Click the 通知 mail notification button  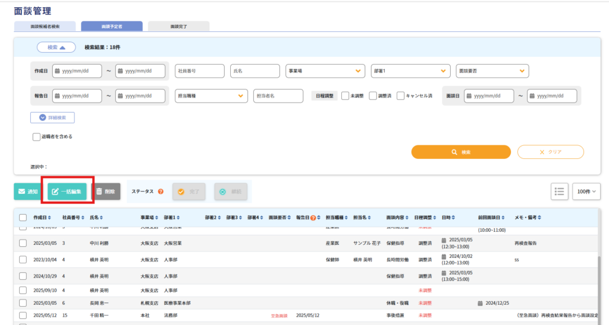pyautogui.click(x=27, y=192)
